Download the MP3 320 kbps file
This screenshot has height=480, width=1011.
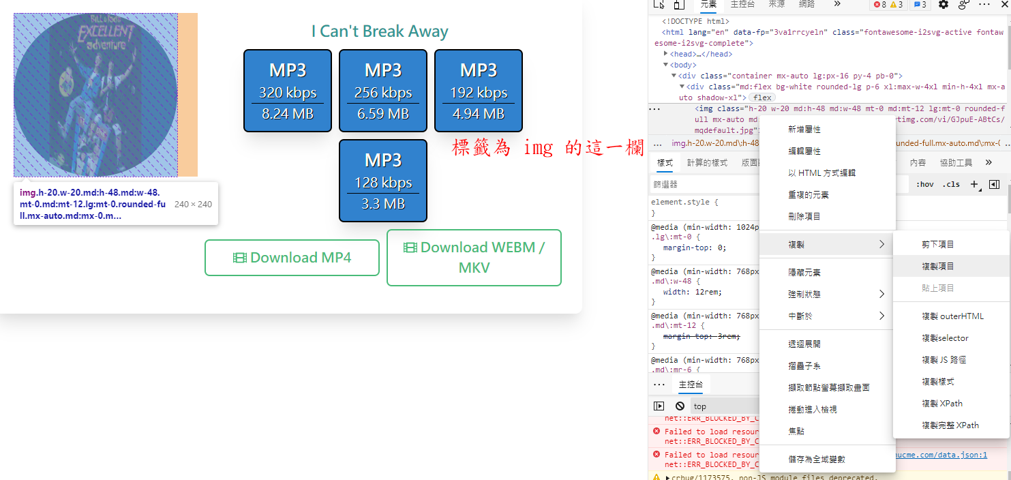tap(288, 91)
